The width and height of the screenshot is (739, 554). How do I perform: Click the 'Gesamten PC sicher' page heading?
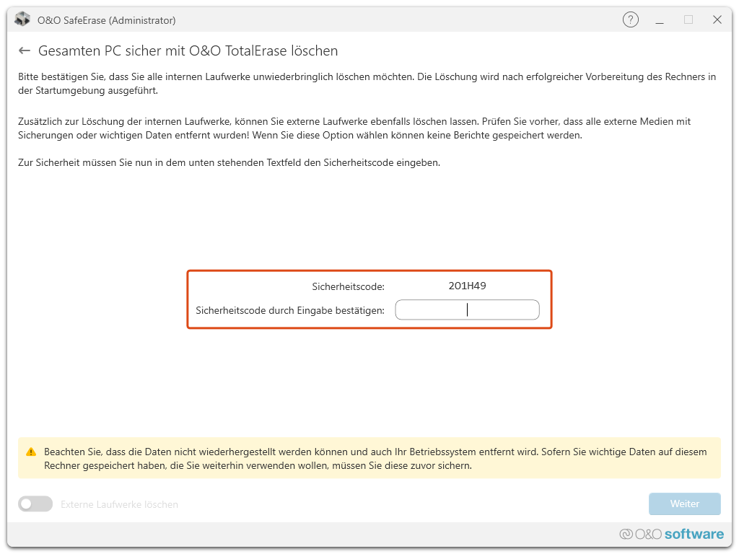pos(188,51)
